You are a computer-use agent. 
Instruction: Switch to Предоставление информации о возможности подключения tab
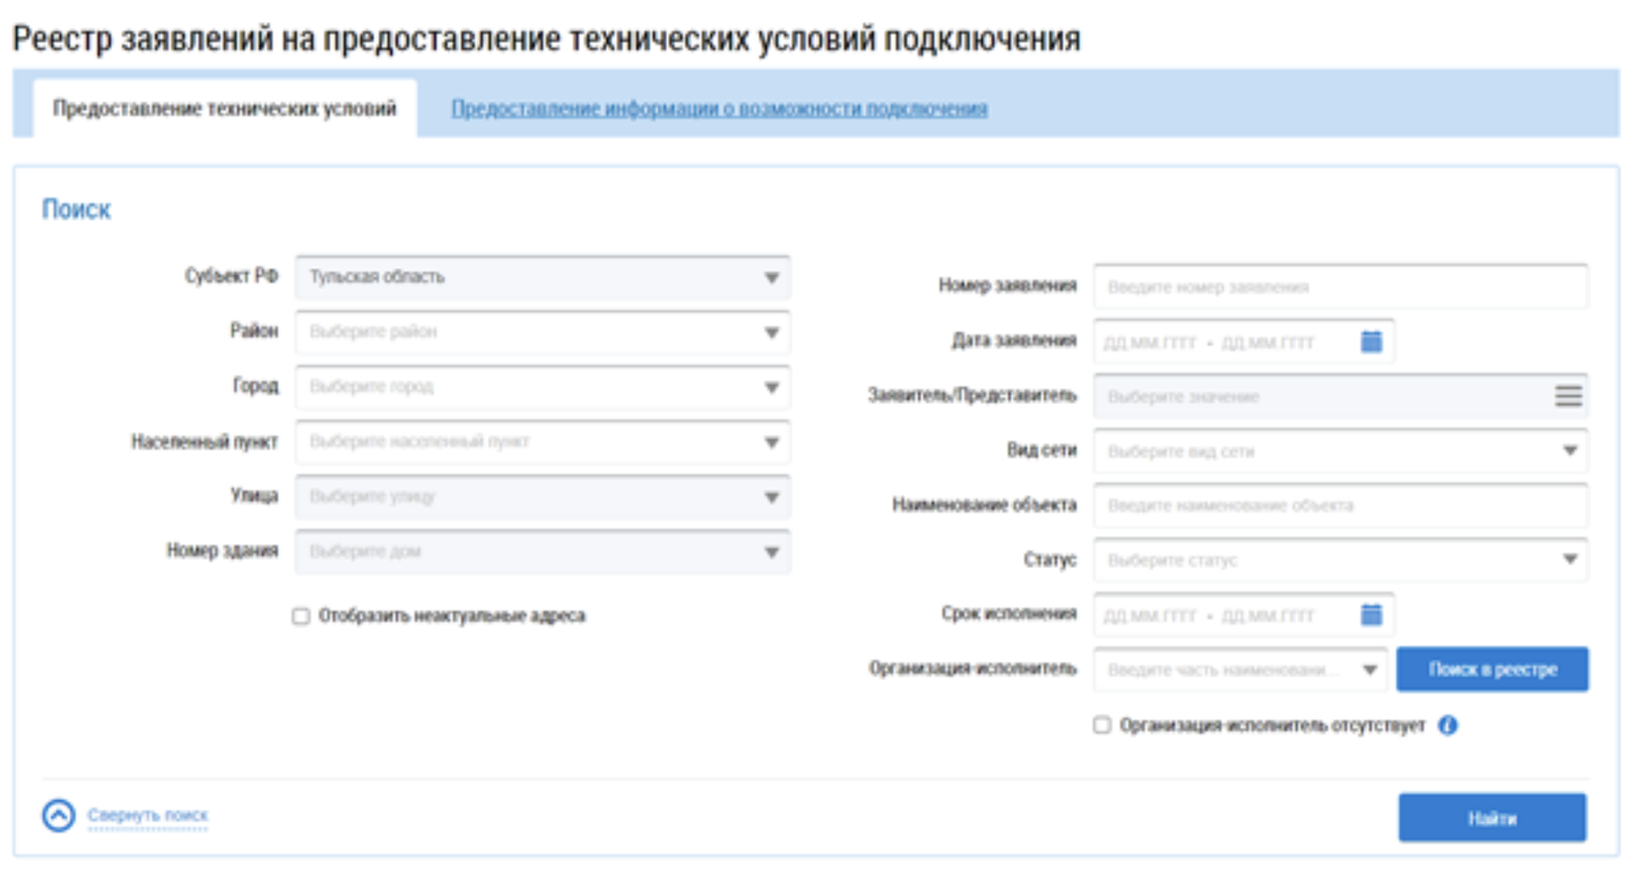[x=719, y=108]
